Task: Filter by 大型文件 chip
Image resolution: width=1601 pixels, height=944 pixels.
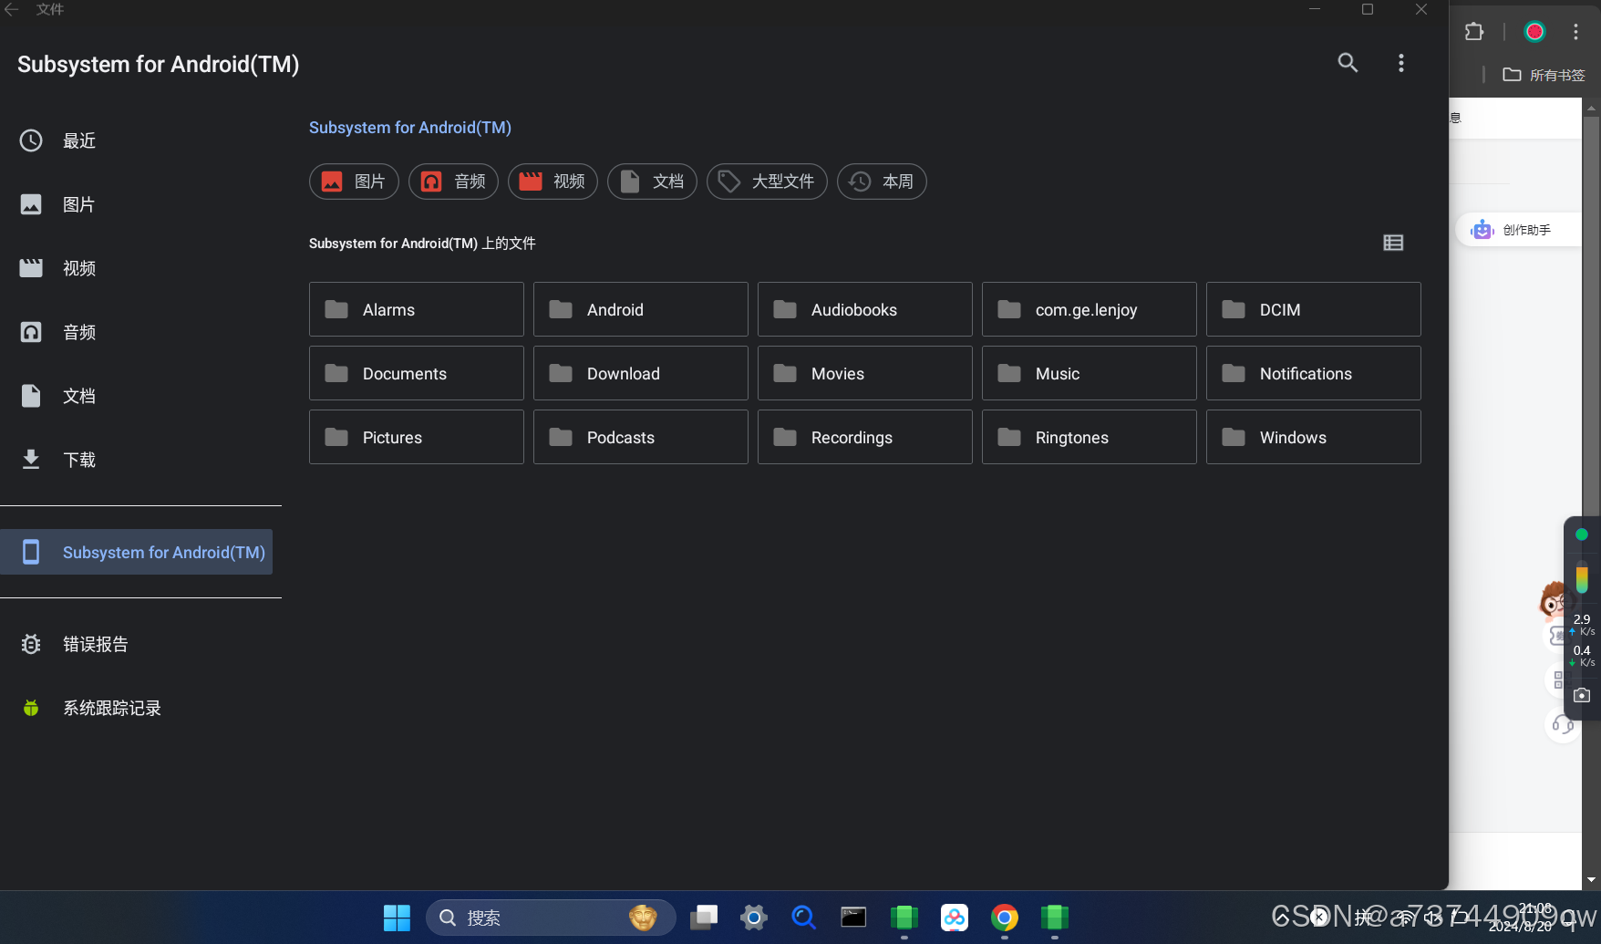Action: coord(767,182)
